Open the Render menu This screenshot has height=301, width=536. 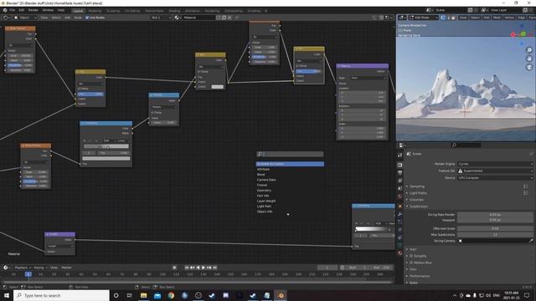pyautogui.click(x=33, y=10)
